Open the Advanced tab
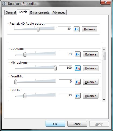This screenshot has width=113, height=131. (x=59, y=12)
